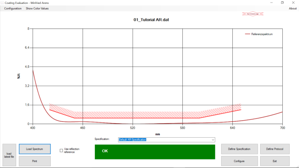Click the 640 x-axis tick label
This screenshot has height=168, width=299.
pos(232,128)
